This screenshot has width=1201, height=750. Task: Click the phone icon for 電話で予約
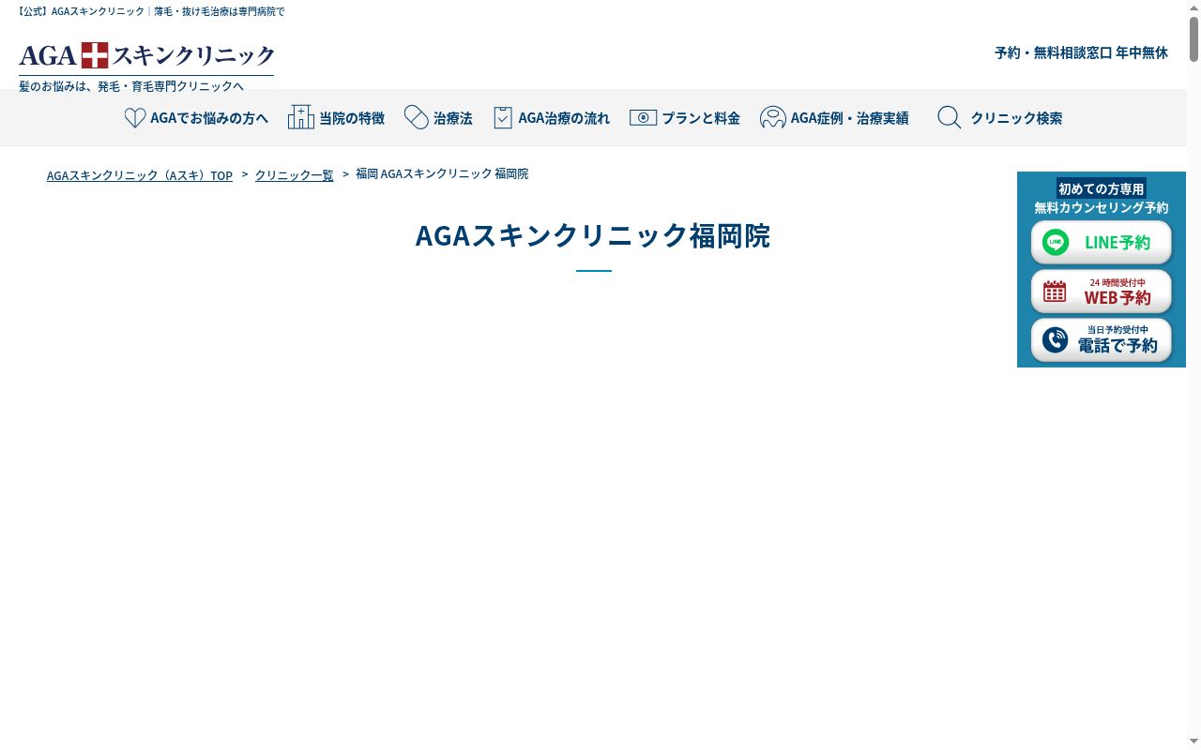[1056, 339]
